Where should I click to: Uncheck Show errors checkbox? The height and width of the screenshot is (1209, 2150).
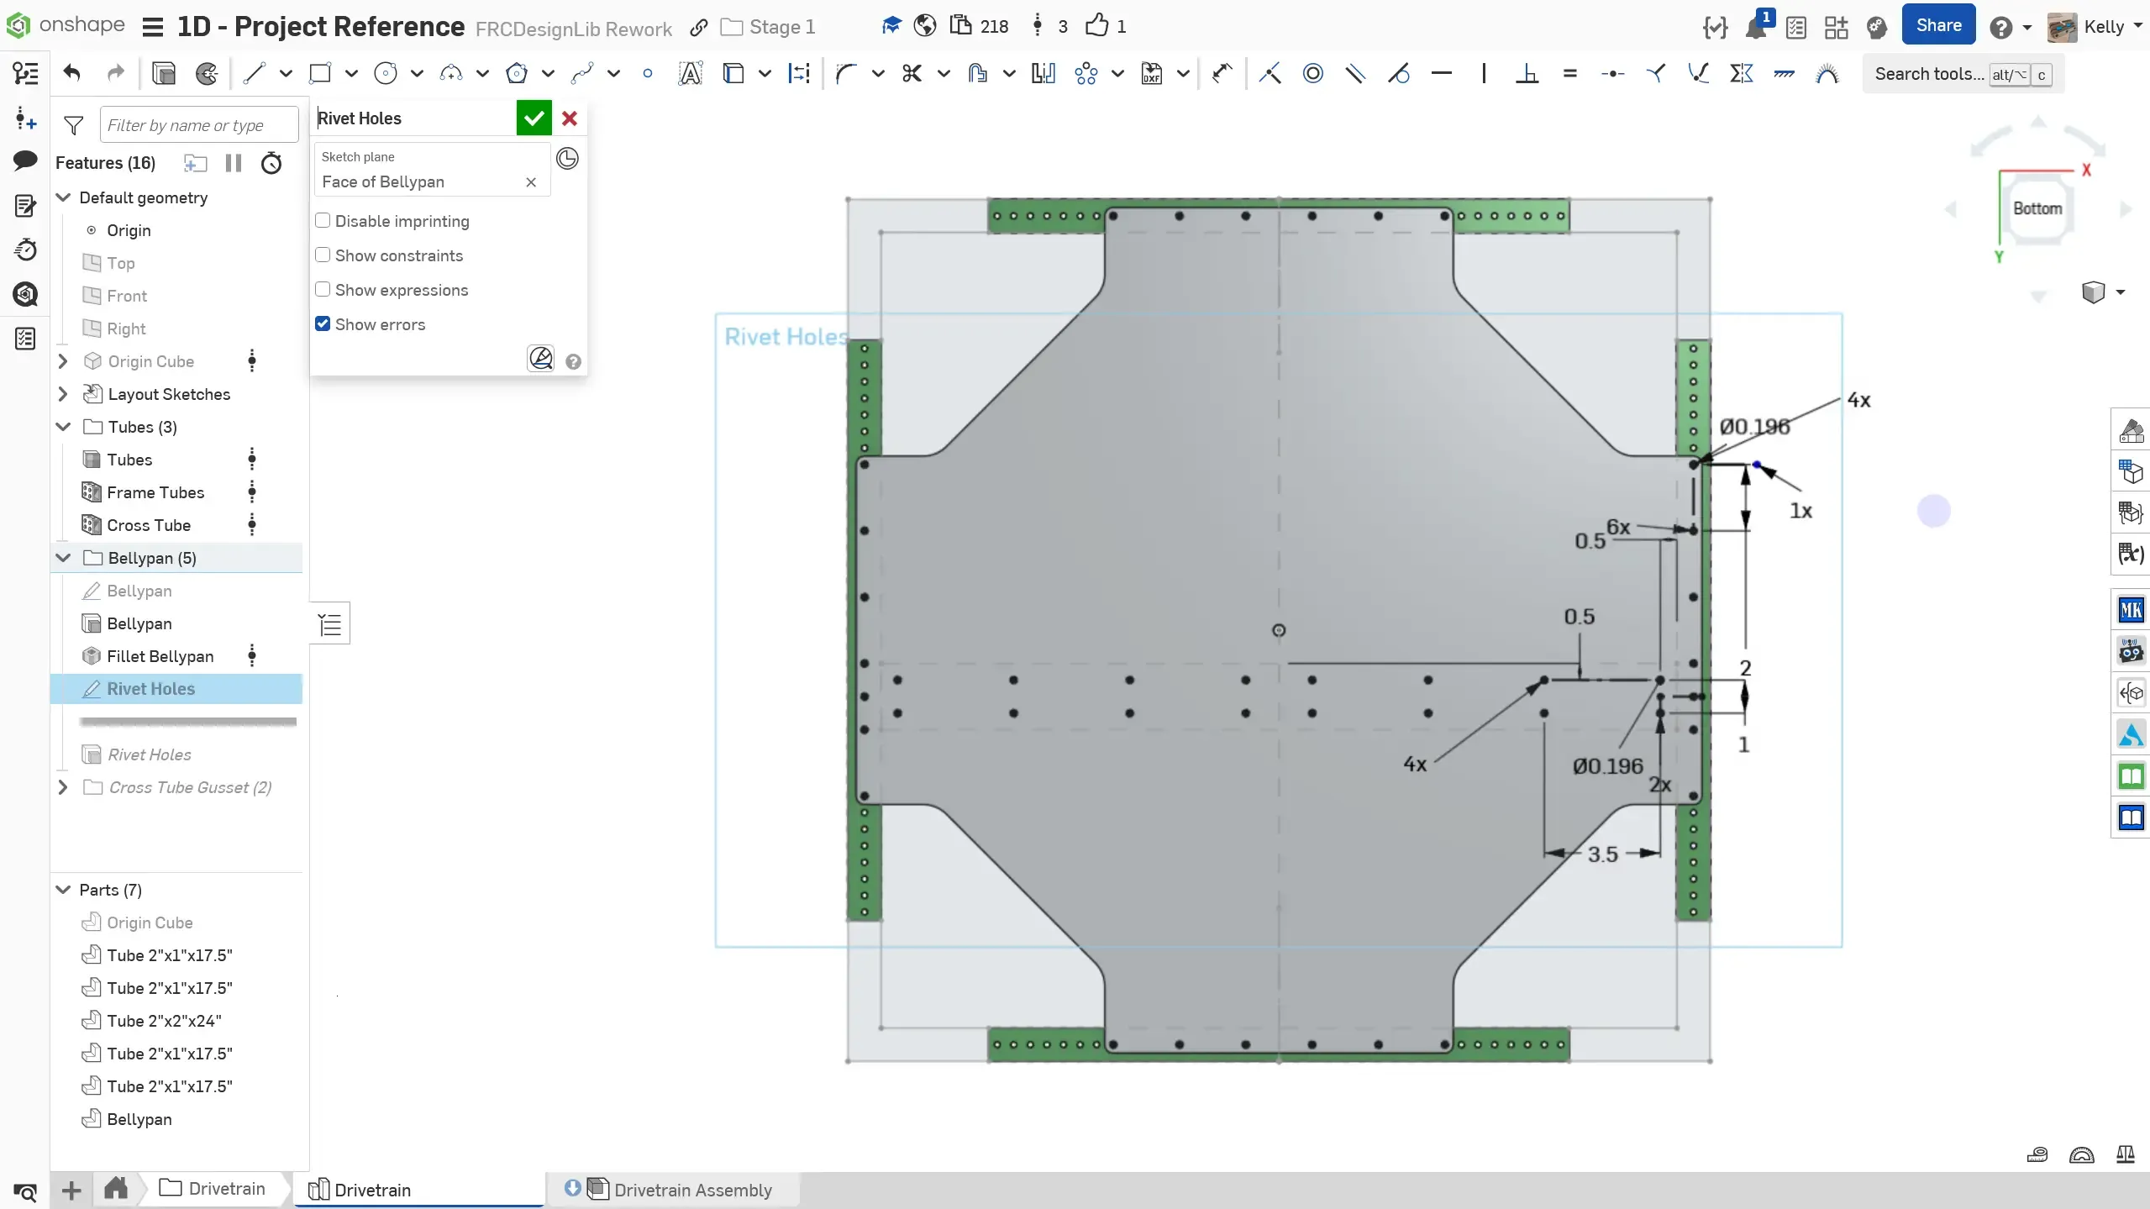[x=323, y=324]
